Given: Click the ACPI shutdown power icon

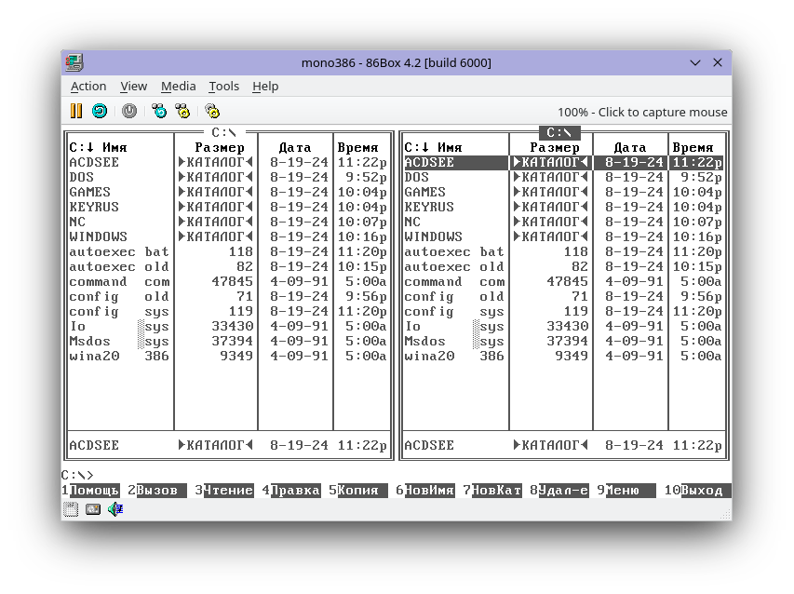Looking at the screenshot, I should pos(129,111).
